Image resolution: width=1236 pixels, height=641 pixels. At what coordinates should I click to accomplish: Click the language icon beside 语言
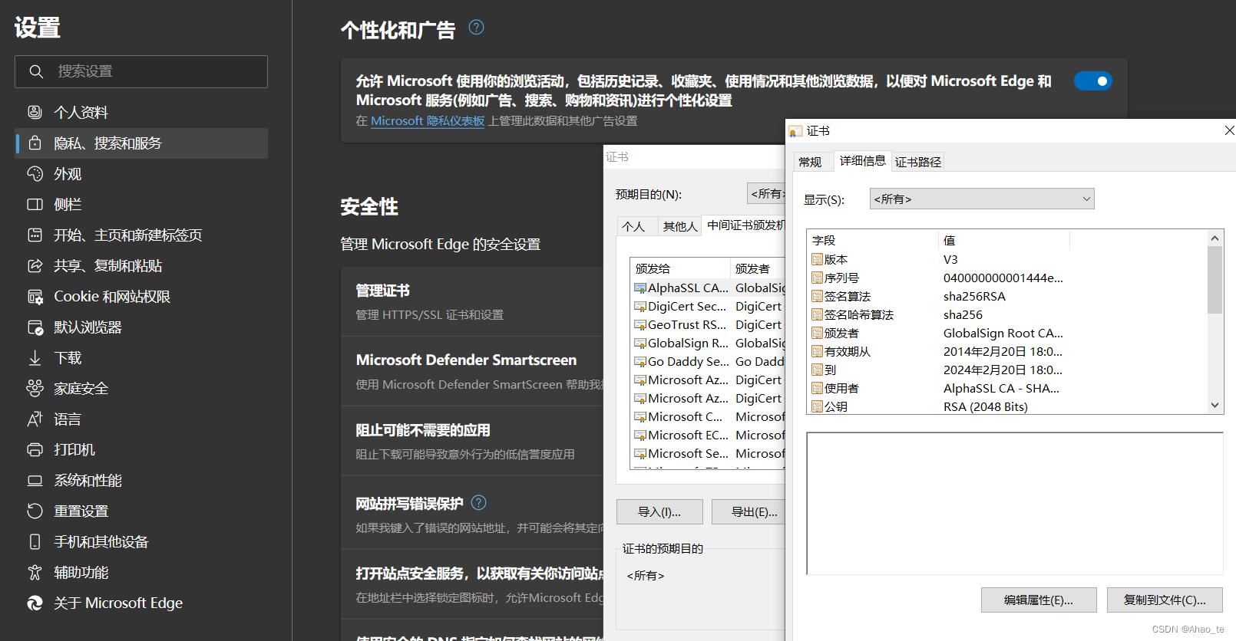[35, 419]
